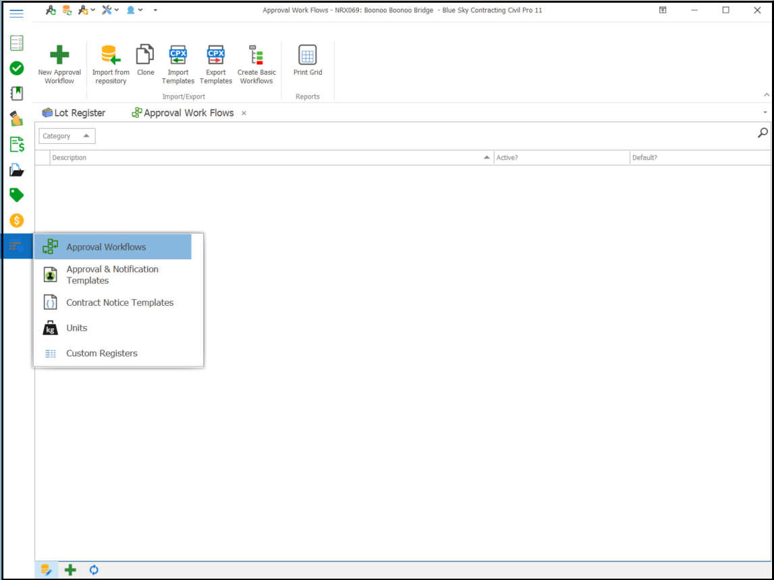Click the green checkmark sidebar icon

[x=17, y=68]
